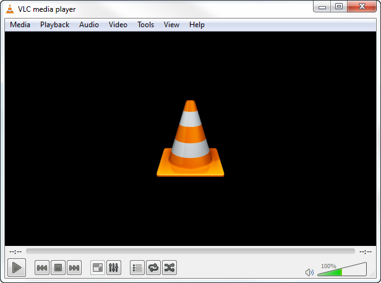This screenshot has width=381, height=283.
Task: Set volume on the volume slider
Action: (x=341, y=271)
